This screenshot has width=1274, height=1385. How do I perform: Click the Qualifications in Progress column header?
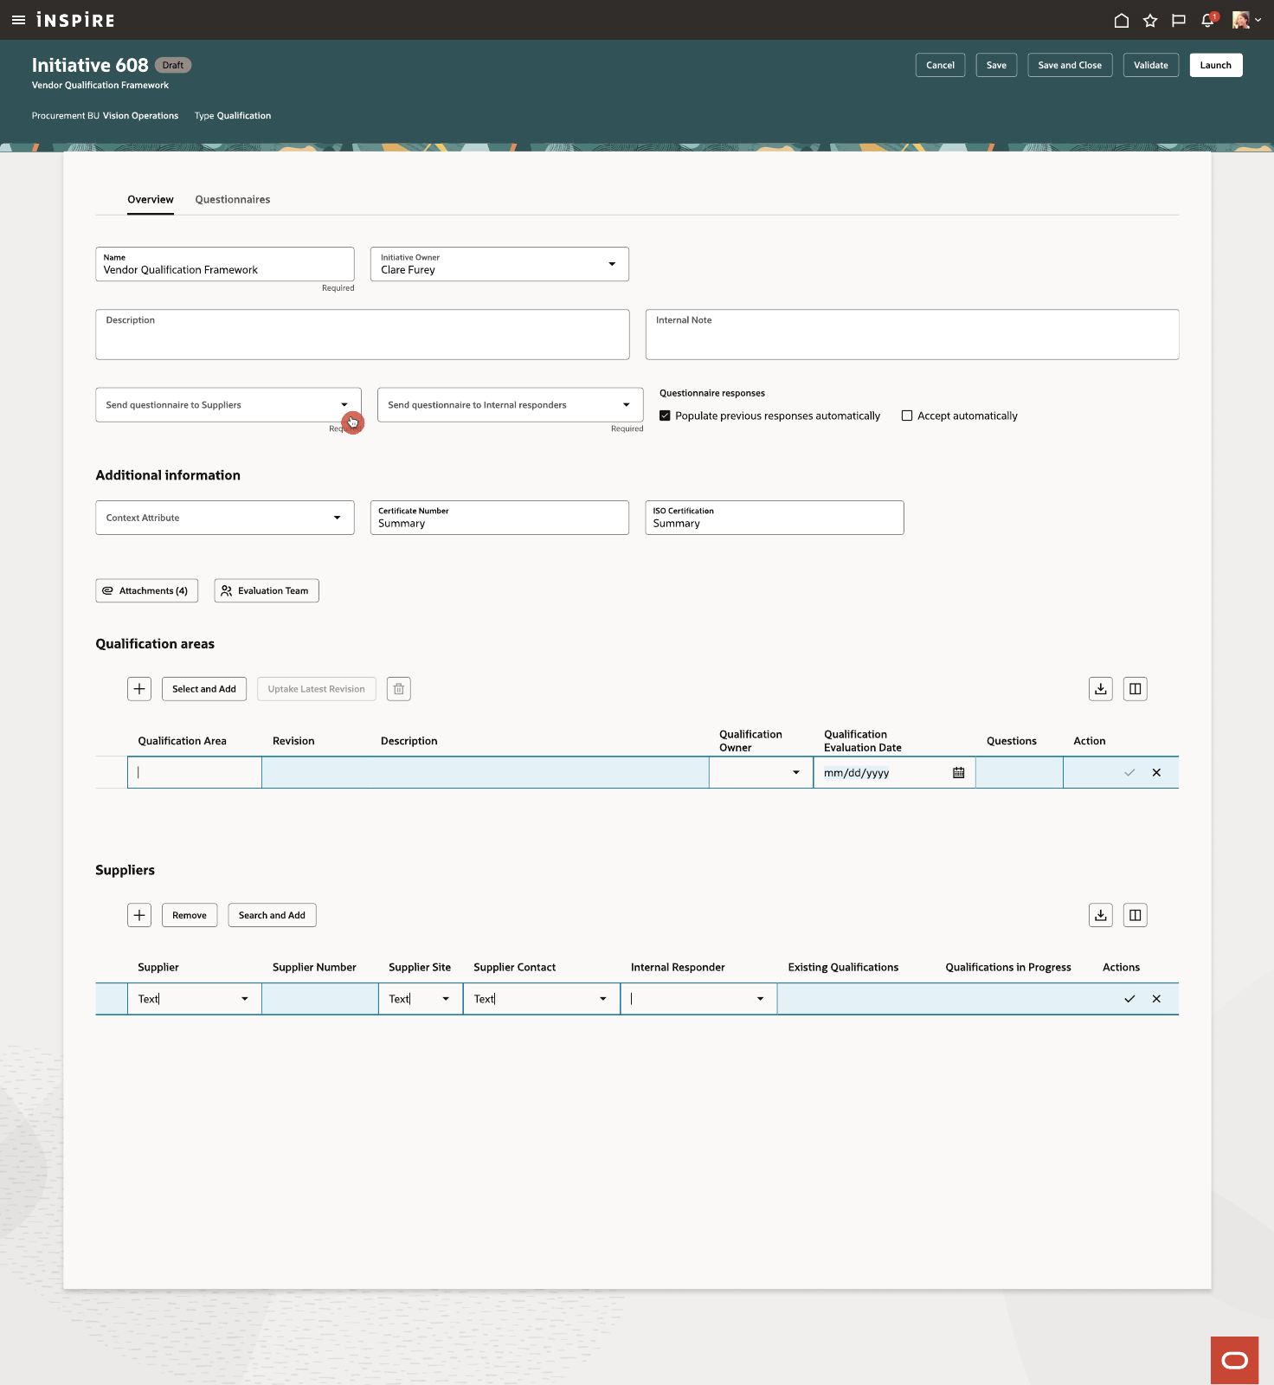tap(1008, 967)
